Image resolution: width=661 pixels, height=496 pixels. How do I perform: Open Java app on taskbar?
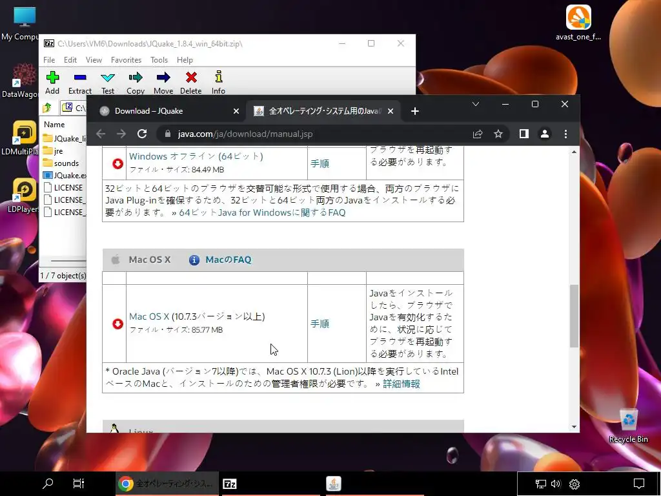(334, 484)
